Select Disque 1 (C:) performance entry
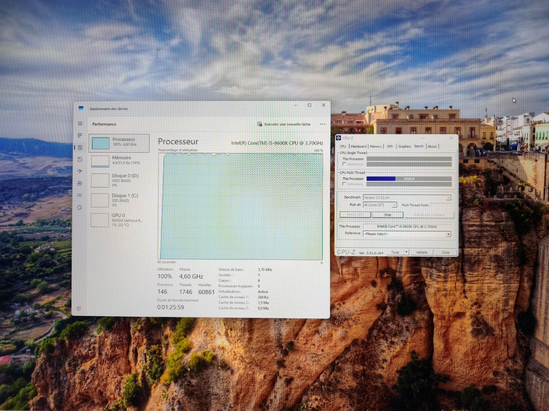The height and width of the screenshot is (411, 549). pyautogui.click(x=119, y=200)
